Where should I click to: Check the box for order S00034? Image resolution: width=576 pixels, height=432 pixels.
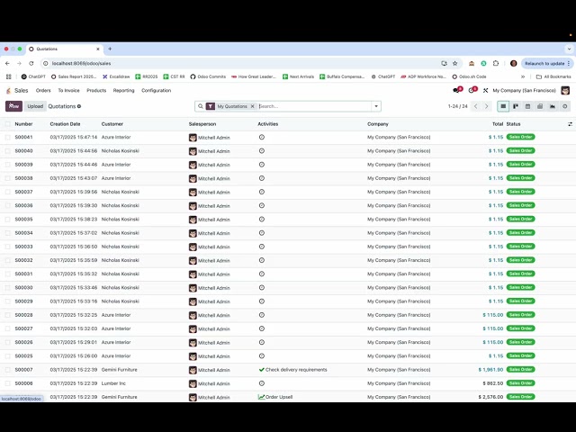(x=8, y=233)
